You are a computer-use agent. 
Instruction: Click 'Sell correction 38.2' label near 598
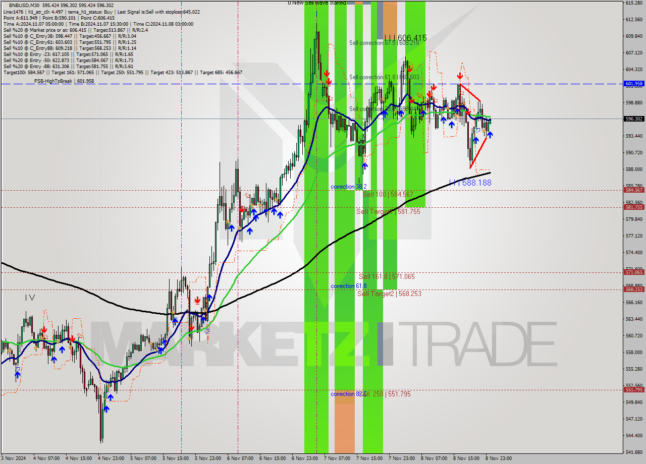pyautogui.click(x=384, y=109)
